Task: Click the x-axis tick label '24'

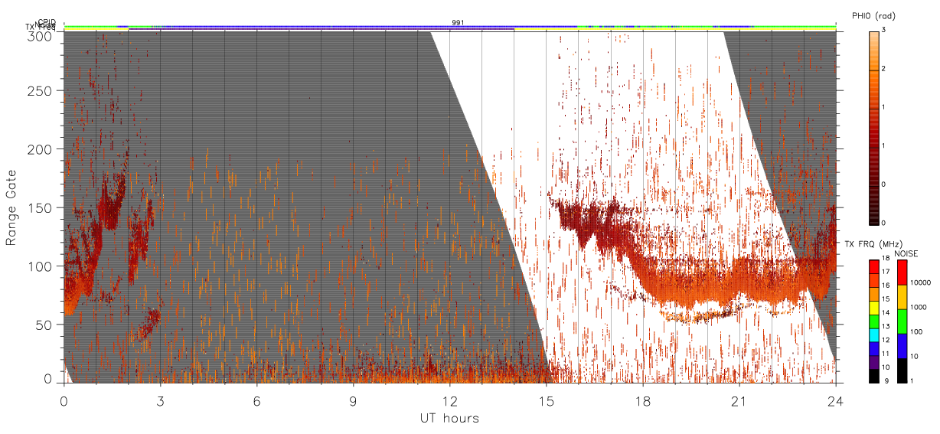Action: pos(835,400)
